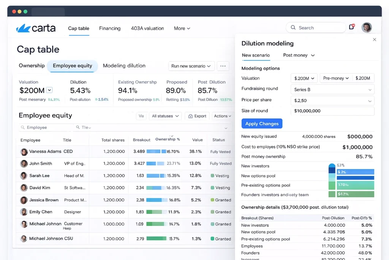This screenshot has height=260, width=389.
Task: Switch to the Modeling dilution view
Action: click(124, 65)
